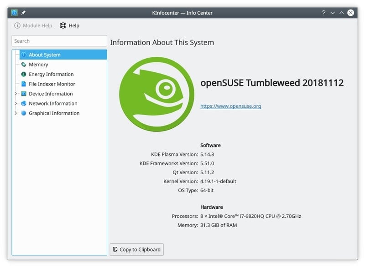Viewport: 365px width, 267px height.
Task: Click the question mark context help button
Action: tap(323, 13)
